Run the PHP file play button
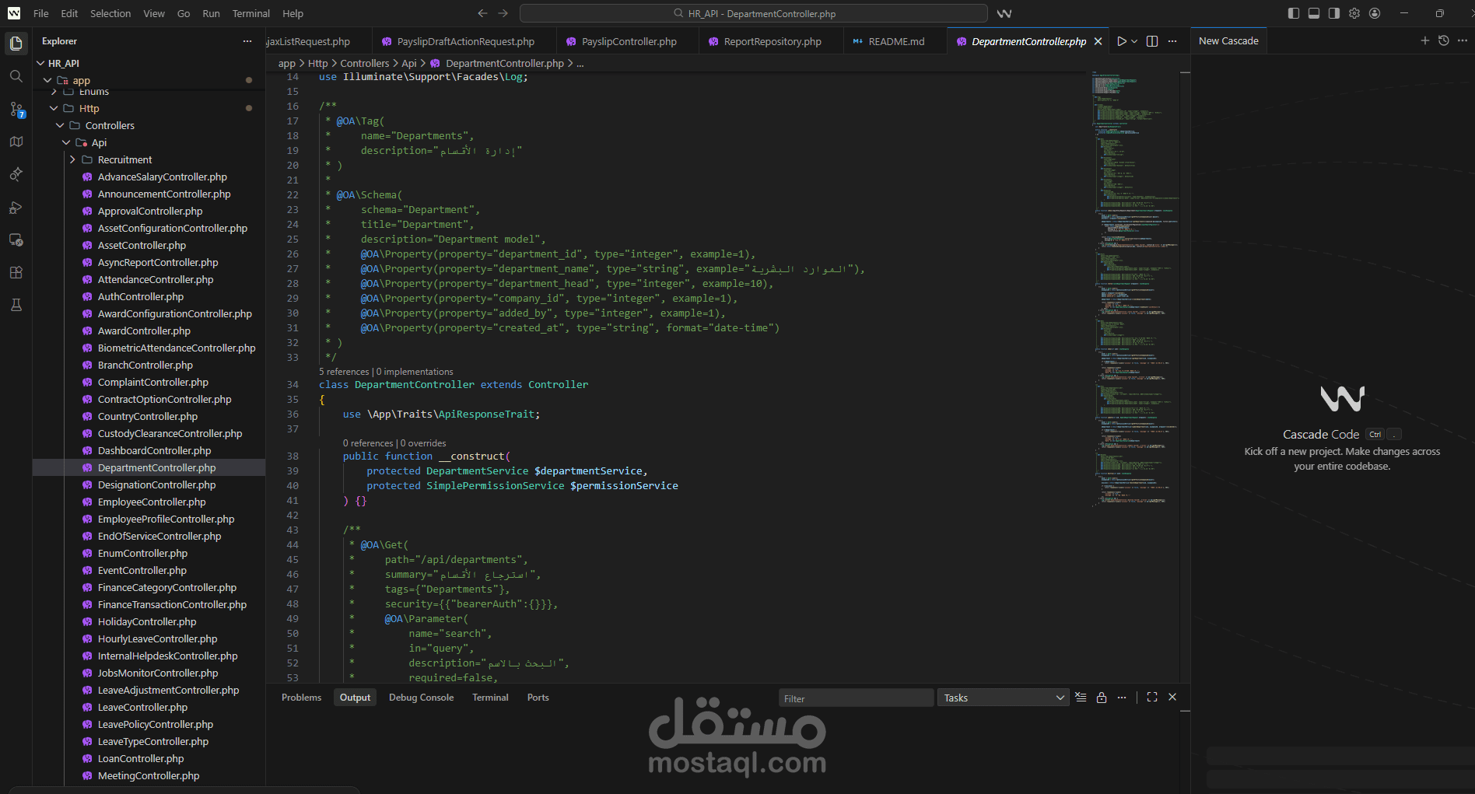 coord(1122,41)
